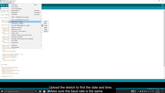Choose Get Board Info
Image resolution: width=165 pixels, height=93 pixels.
[25, 43]
